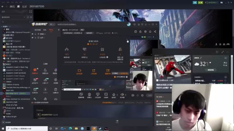Lock the Camera 1 source layer

coord(35,34)
